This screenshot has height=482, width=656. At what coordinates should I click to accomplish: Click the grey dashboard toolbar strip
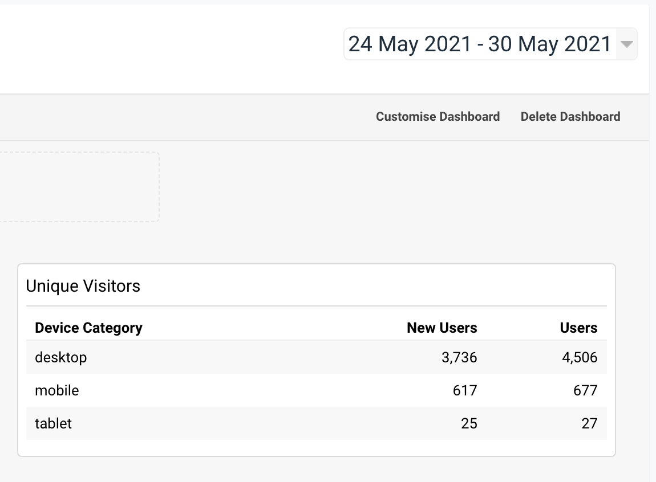pyautogui.click(x=324, y=117)
